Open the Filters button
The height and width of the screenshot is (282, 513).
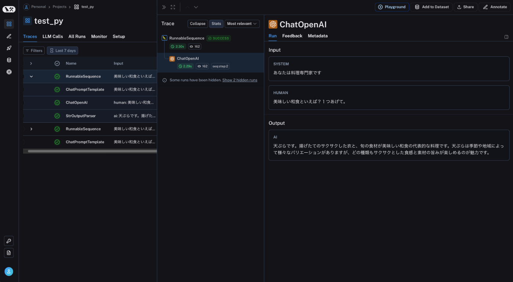34,51
